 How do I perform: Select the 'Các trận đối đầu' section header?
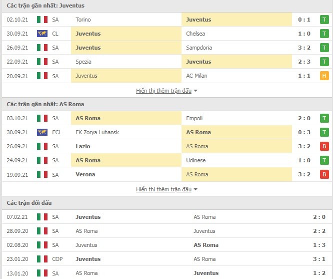[29, 203]
